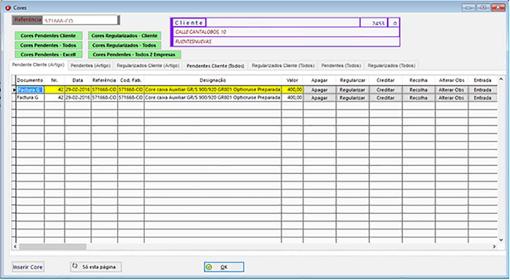This screenshot has height=280, width=510.
Task: Click Creditar in the highlighted first row
Action: [x=385, y=90]
